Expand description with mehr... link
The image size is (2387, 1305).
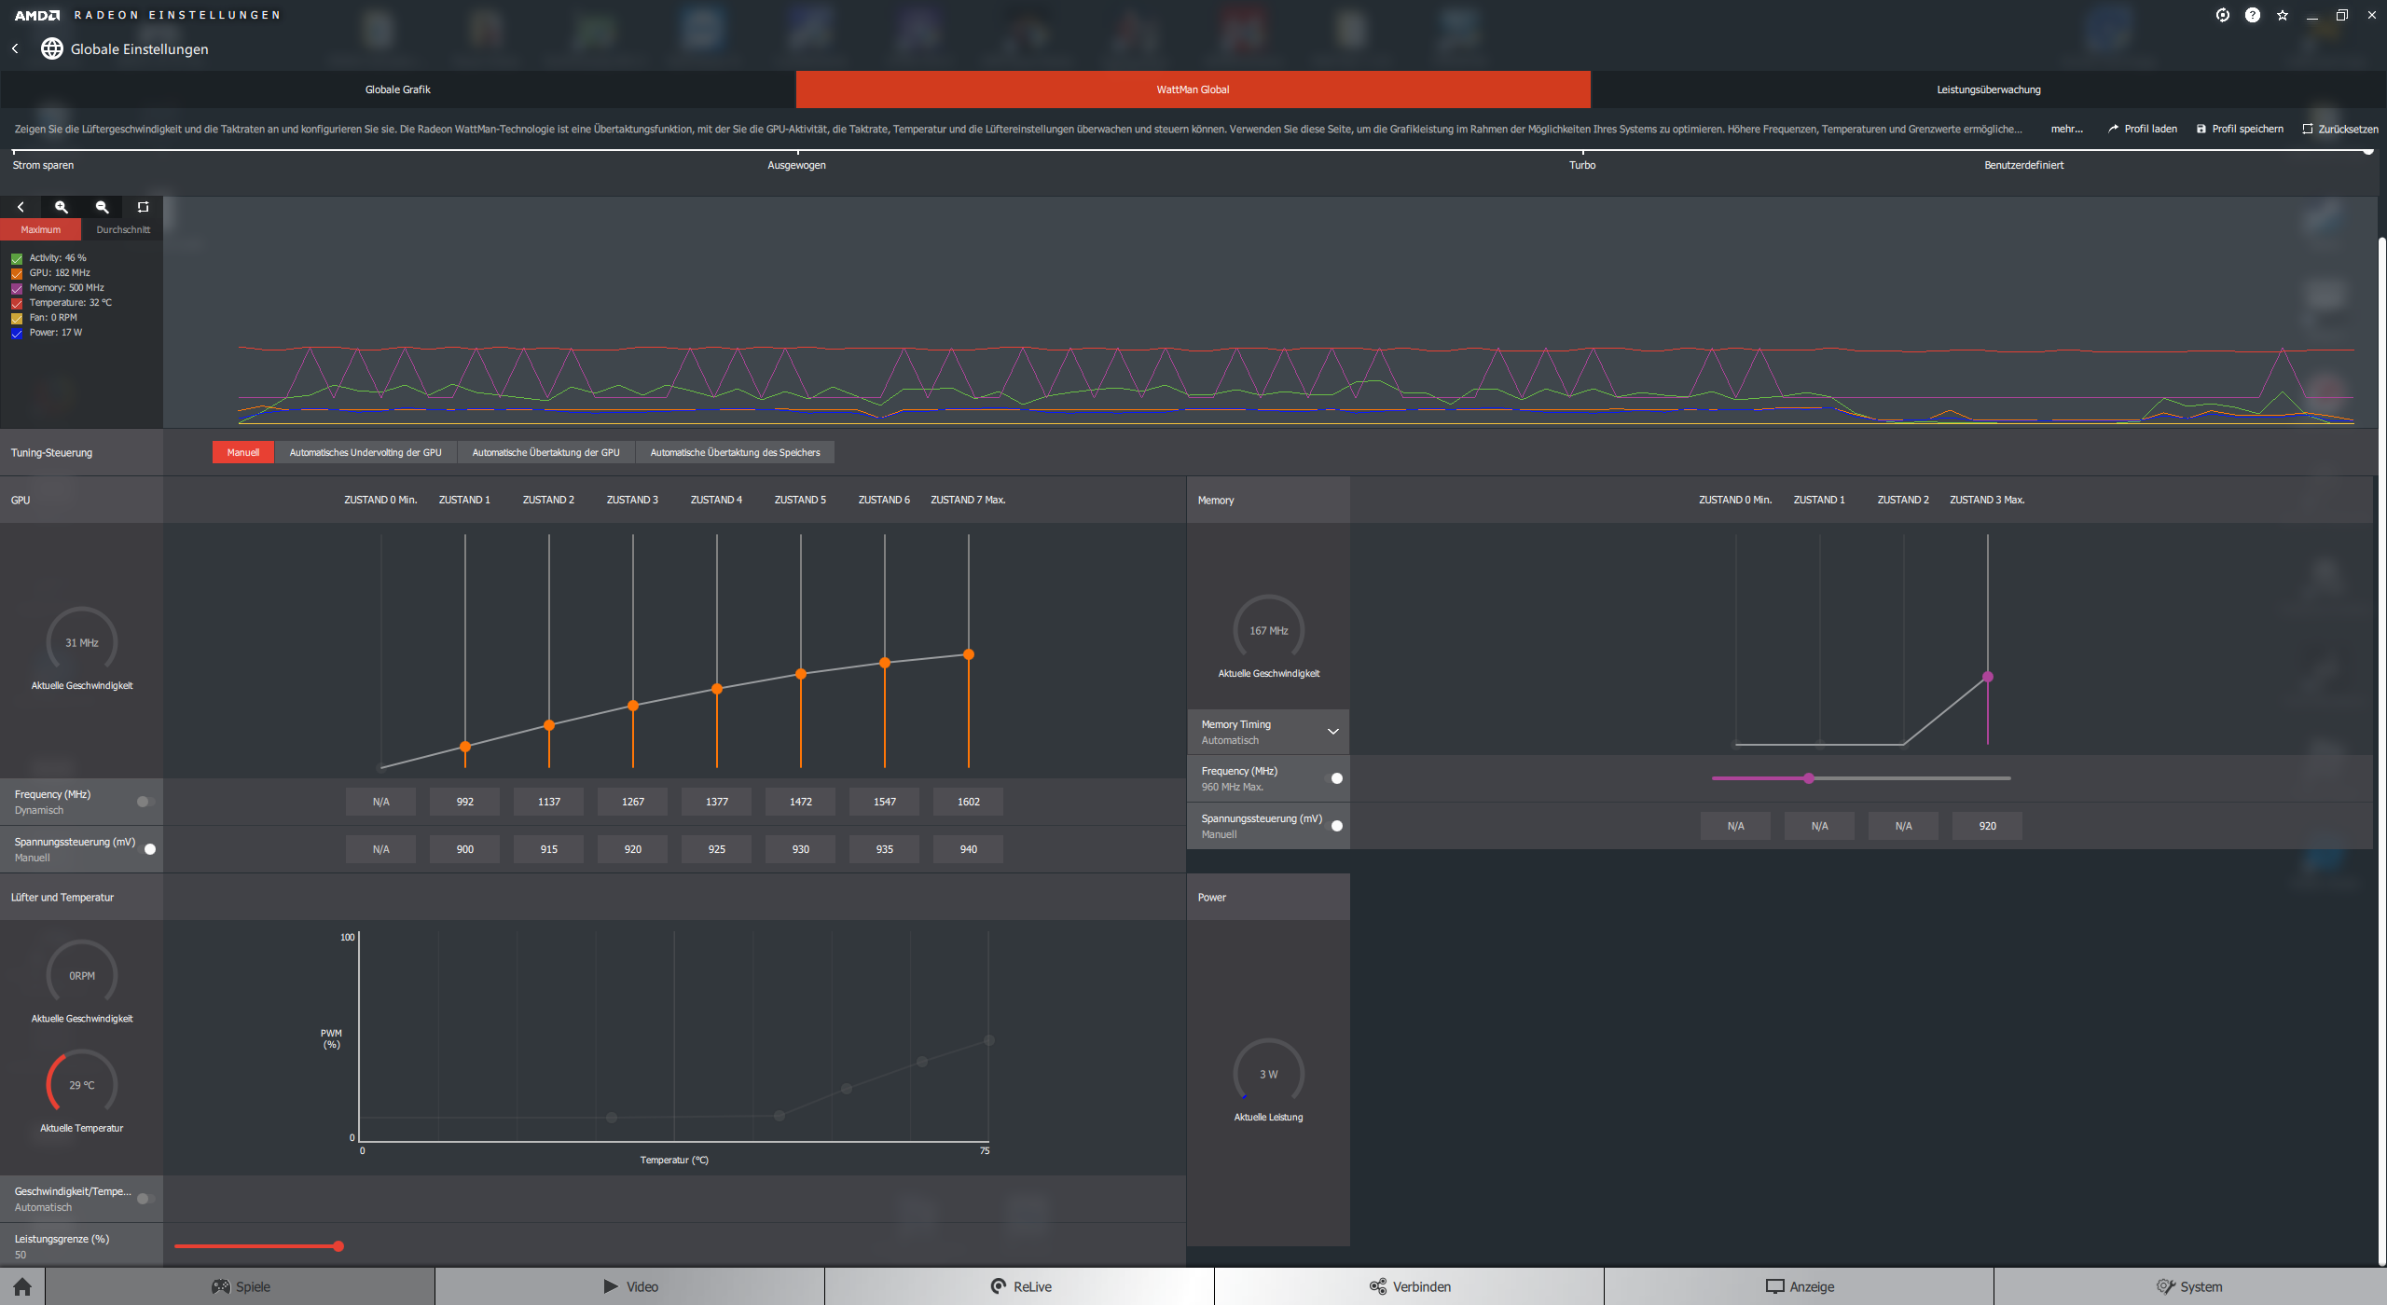pos(2066,129)
